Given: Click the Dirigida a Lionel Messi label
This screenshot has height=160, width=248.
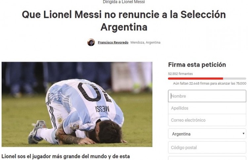Looking at the screenshot, I should tap(124, 2).
